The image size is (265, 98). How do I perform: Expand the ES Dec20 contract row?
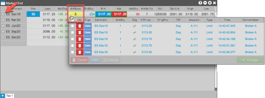3,37
